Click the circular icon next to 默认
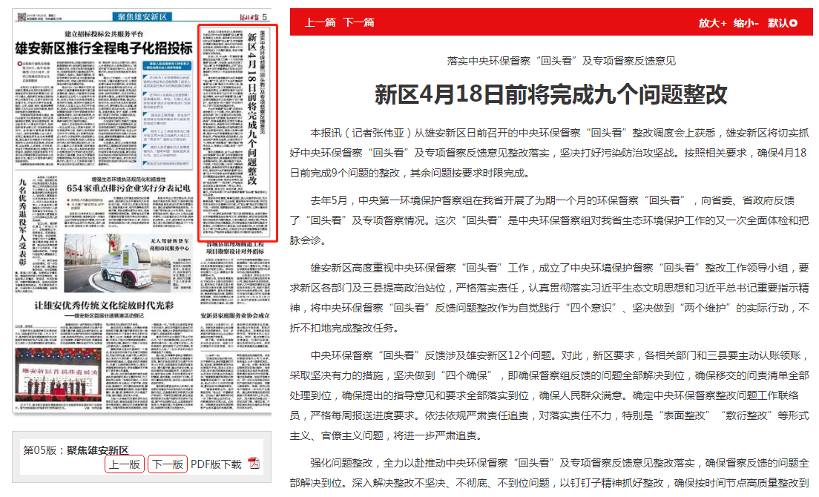 (794, 23)
